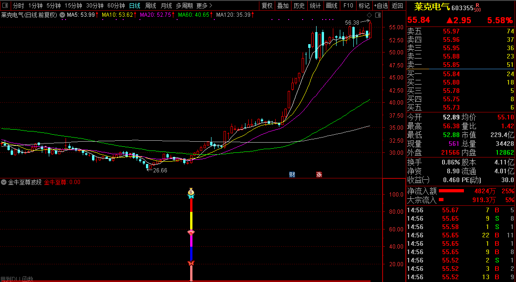Switch to the 周线 weekly tab
Viewport: 516px width, 282px height.
(150, 6)
